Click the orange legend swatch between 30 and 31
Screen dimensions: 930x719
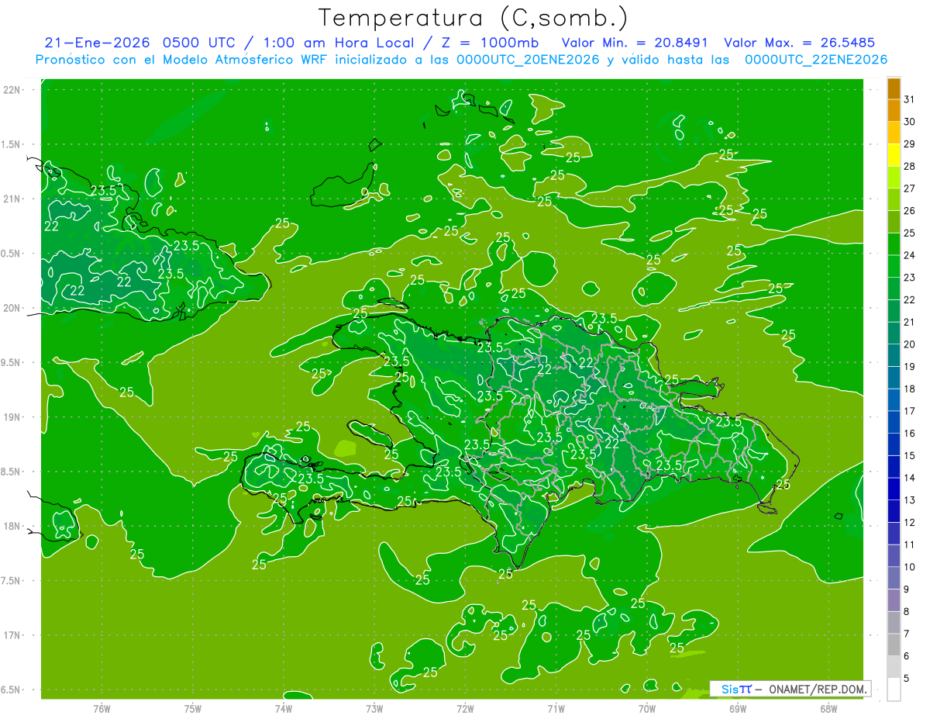coord(894,110)
